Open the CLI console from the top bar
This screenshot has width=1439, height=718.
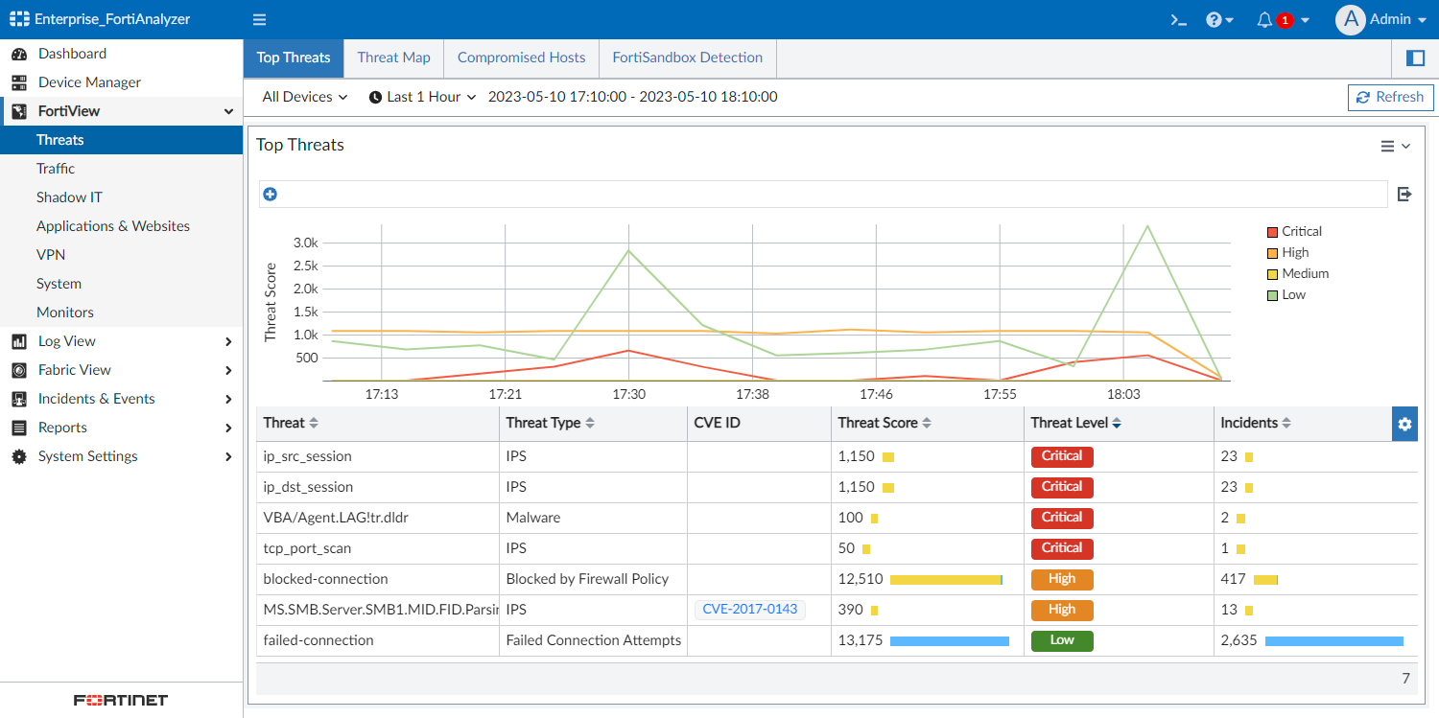point(1178,19)
